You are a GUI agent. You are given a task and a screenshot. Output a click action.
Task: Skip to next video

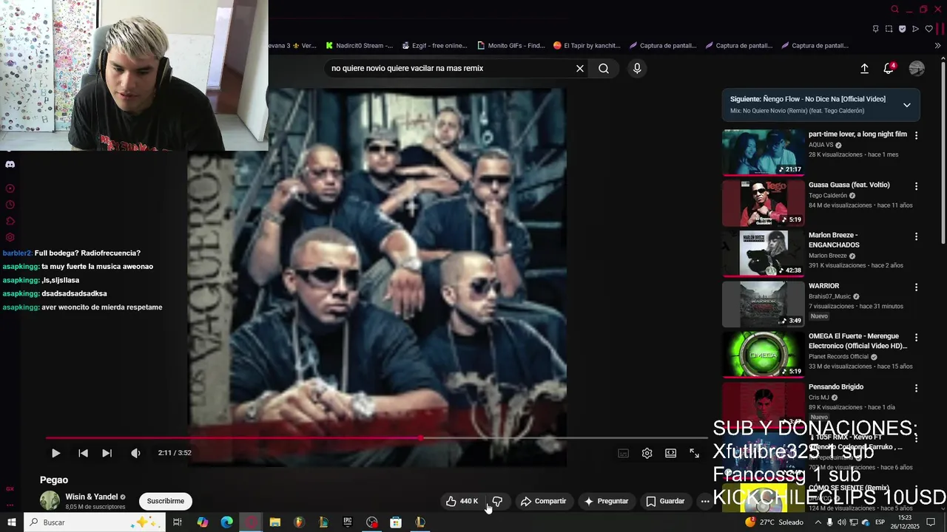click(x=107, y=453)
